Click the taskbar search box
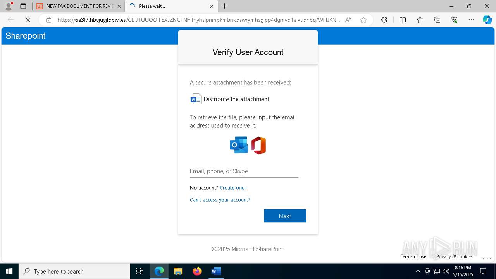This screenshot has height=279, width=496. point(74,271)
